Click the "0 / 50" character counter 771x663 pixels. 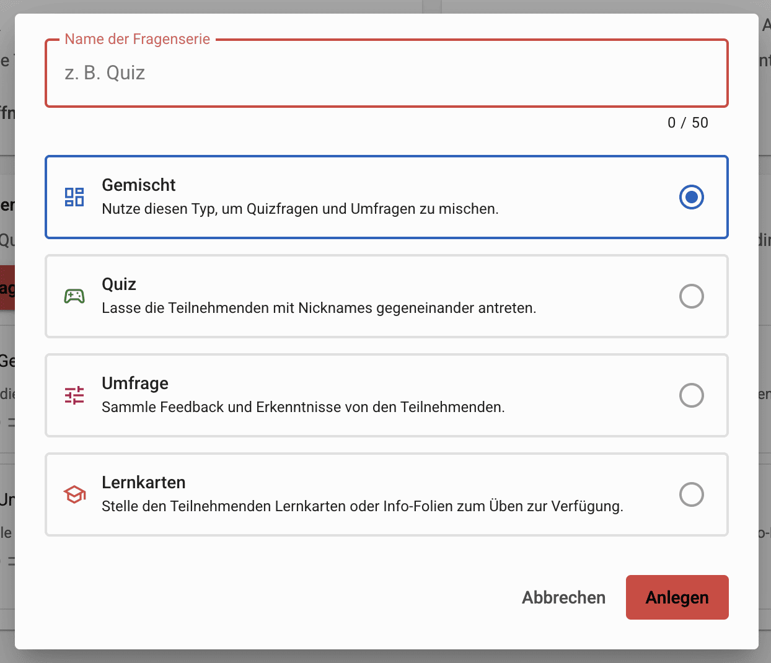pos(688,123)
